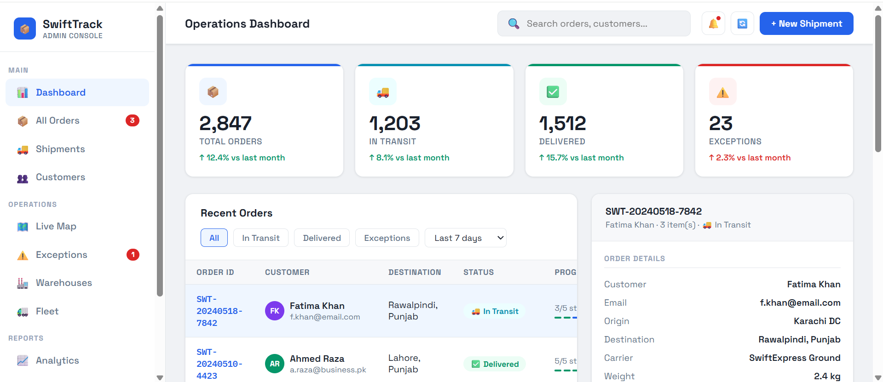Click the Shipments truck icon in sidebar
This screenshot has width=883, height=382.
(23, 149)
